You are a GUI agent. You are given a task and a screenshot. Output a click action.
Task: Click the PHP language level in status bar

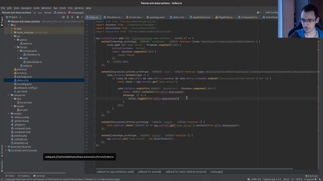point(256,179)
